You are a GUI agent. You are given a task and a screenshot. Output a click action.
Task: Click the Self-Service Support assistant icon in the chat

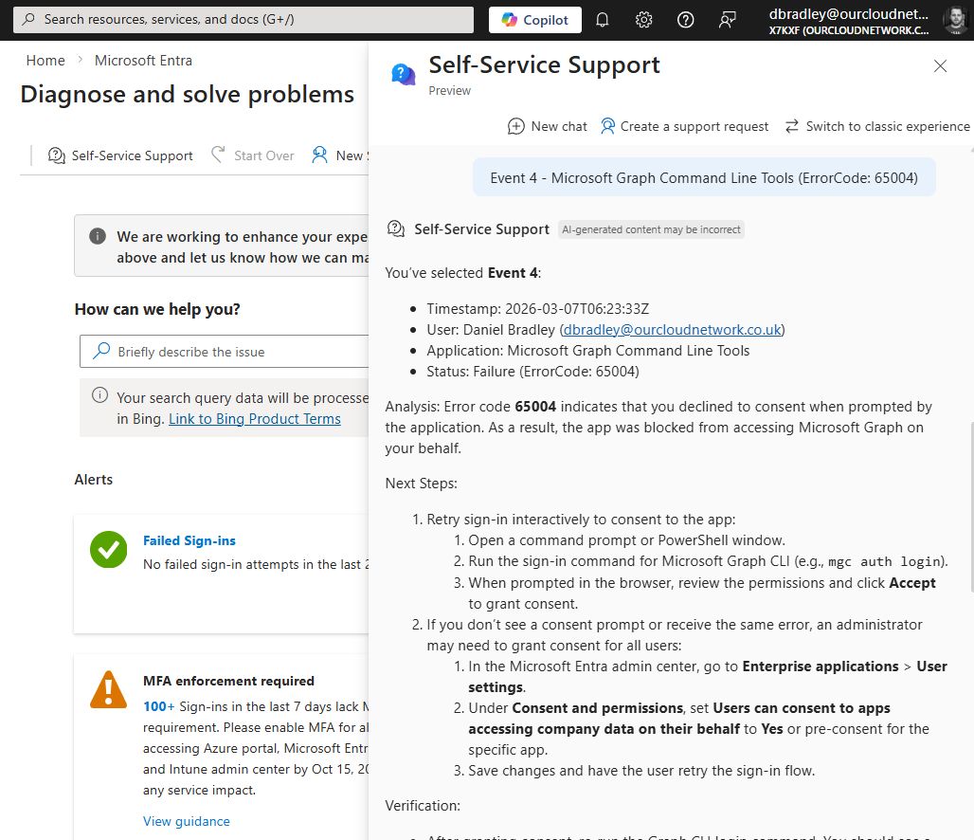(x=396, y=228)
